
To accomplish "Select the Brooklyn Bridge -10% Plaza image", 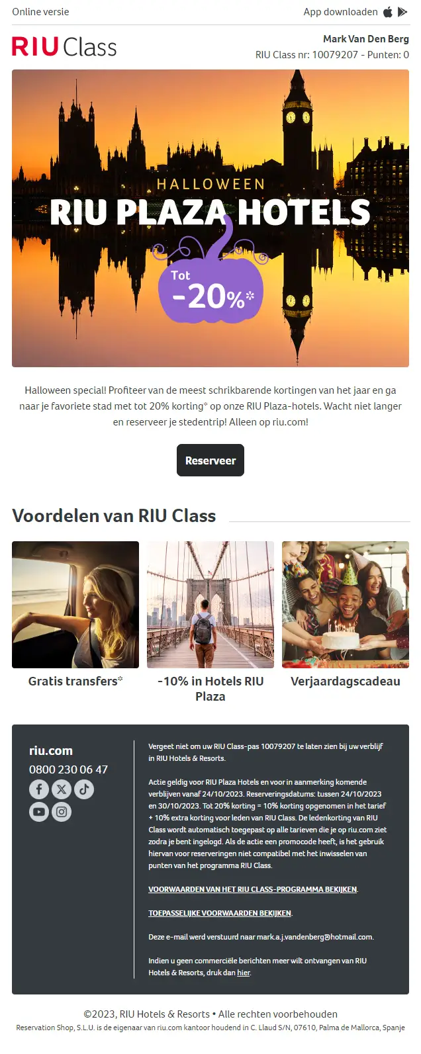I will tap(210, 605).
